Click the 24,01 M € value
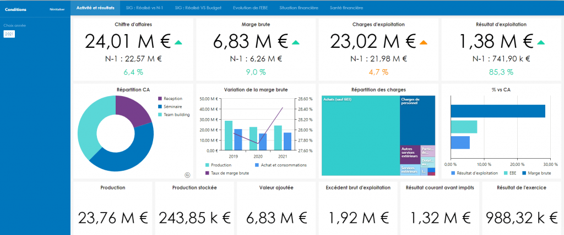Viewport: 564px width, 235px height. tap(128, 42)
